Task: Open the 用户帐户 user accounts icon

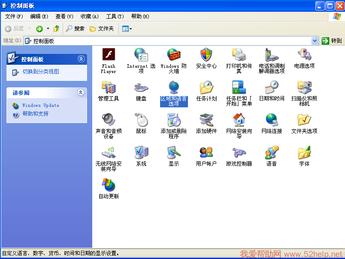Action: click(206, 153)
